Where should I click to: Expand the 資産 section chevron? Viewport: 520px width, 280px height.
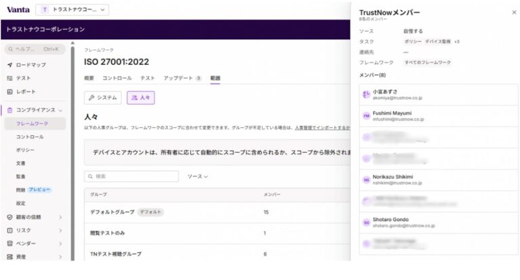click(61, 257)
